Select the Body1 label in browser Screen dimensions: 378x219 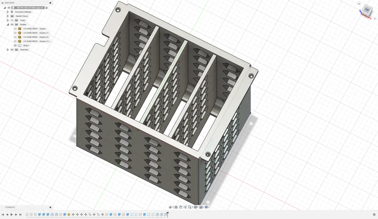click(x=26, y=45)
